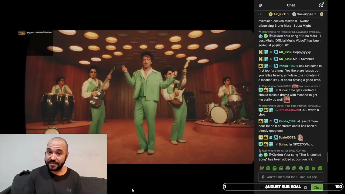Click the reply reference 'Replying to Bulva: if he gets verified'
Image resolution: width=345 pixels, height=194 pixels.
289,106
